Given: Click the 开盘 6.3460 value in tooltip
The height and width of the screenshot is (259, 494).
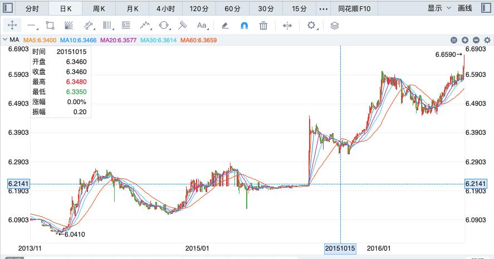Looking at the screenshot, I should [x=76, y=62].
